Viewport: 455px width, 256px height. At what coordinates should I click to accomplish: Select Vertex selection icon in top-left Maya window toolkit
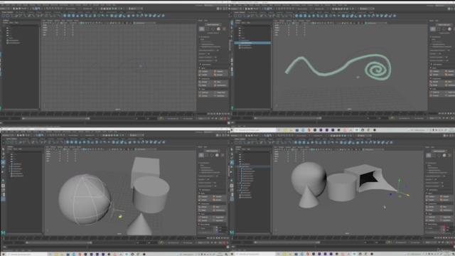tap(207, 28)
